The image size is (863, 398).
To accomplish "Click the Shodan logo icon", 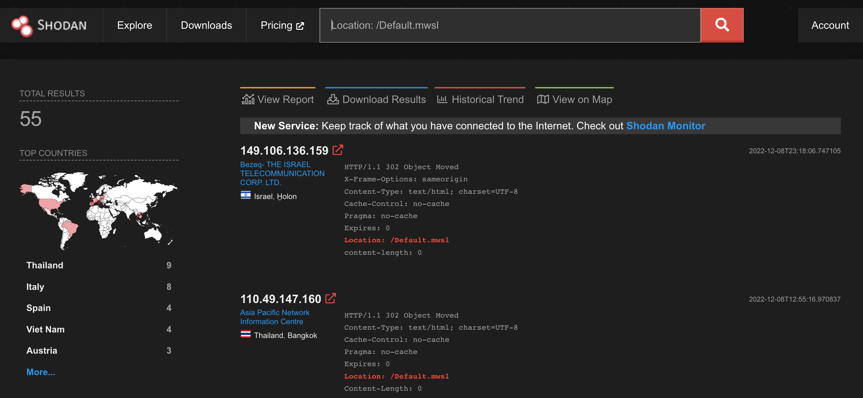I will pyautogui.click(x=22, y=26).
